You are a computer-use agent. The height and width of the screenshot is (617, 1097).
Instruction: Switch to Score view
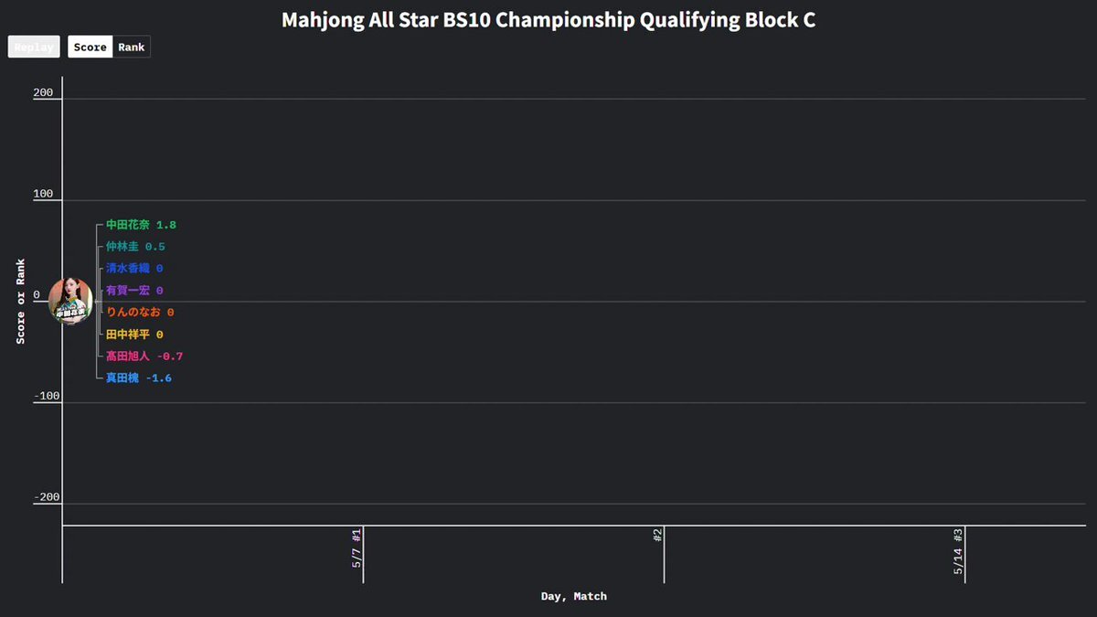(x=91, y=47)
